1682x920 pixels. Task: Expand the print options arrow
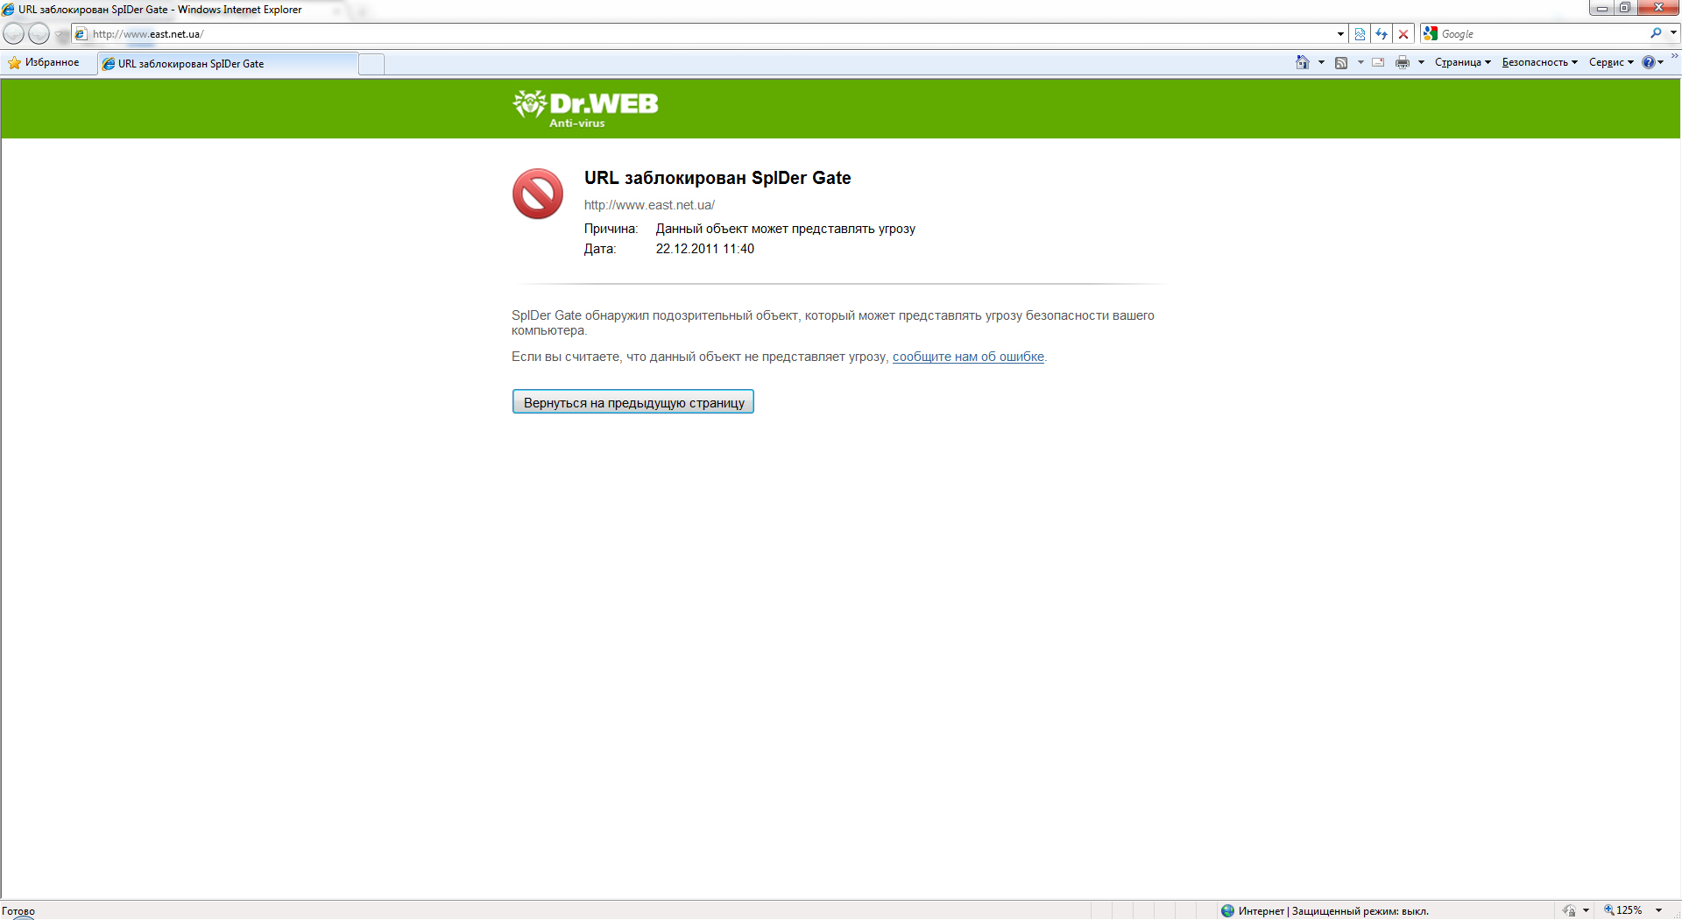point(1421,62)
